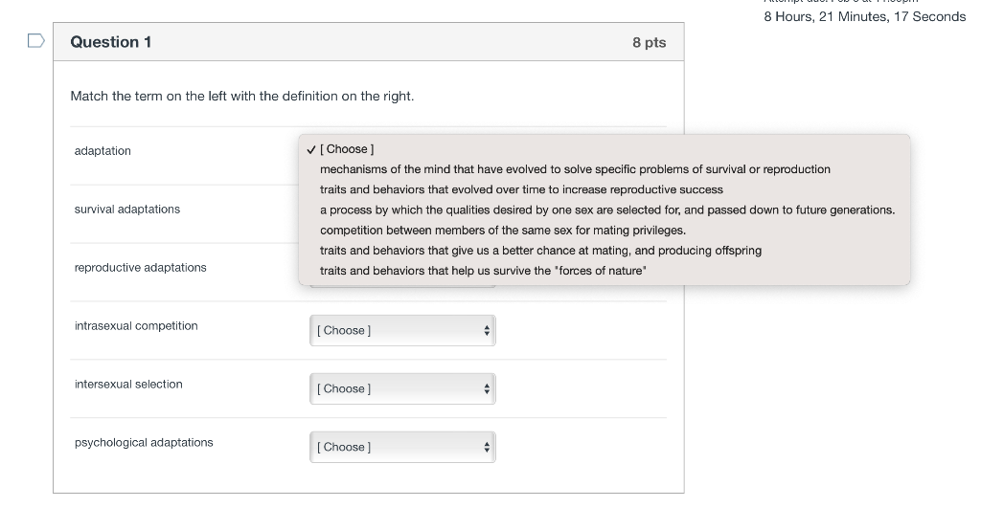
Task: Open the intrasexual competition dropdown
Action: tap(401, 331)
